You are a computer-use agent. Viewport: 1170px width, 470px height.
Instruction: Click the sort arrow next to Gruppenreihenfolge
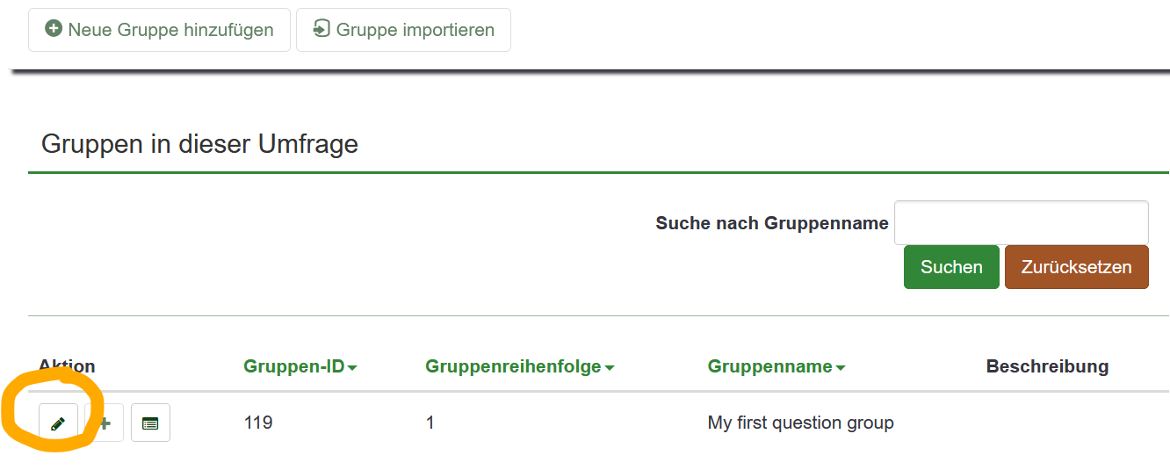point(610,368)
